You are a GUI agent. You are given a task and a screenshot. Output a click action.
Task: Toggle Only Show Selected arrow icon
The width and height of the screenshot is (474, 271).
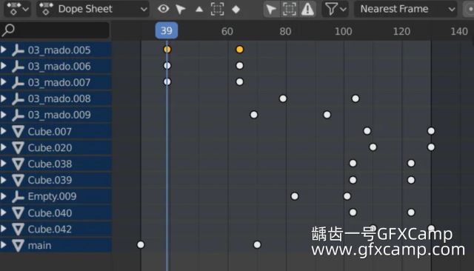tap(181, 9)
